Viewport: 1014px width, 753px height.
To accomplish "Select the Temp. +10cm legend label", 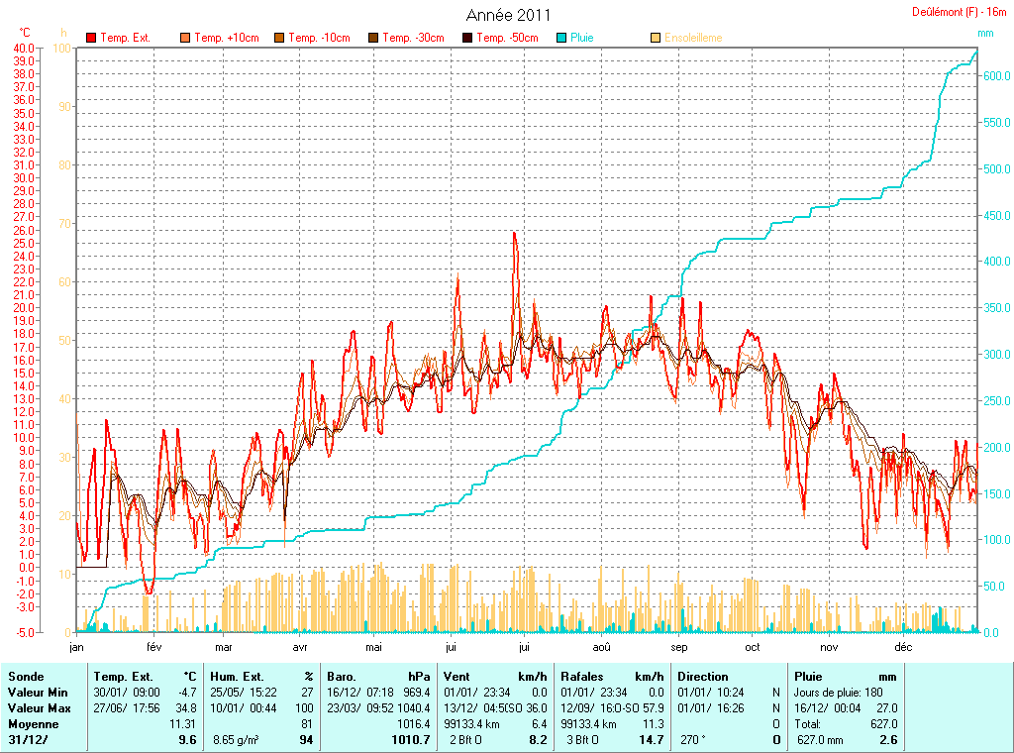I will [x=227, y=38].
